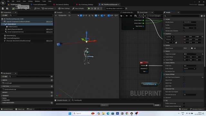Start Play simulation with green arrow
This screenshot has width=206, height=116.
click(x=89, y=8)
